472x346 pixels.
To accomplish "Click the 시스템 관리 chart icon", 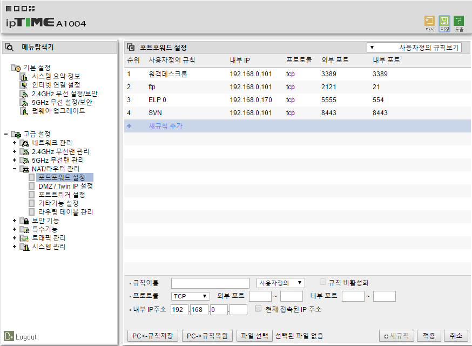I will (24, 247).
